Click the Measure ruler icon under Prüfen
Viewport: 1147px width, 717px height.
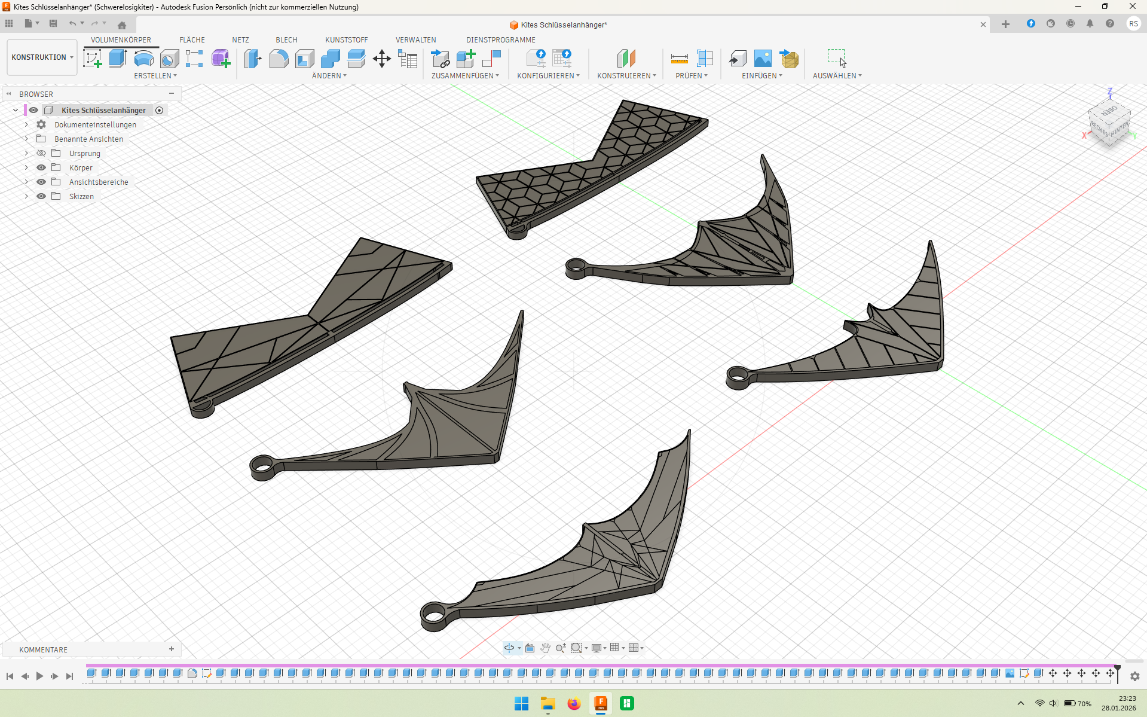point(679,59)
